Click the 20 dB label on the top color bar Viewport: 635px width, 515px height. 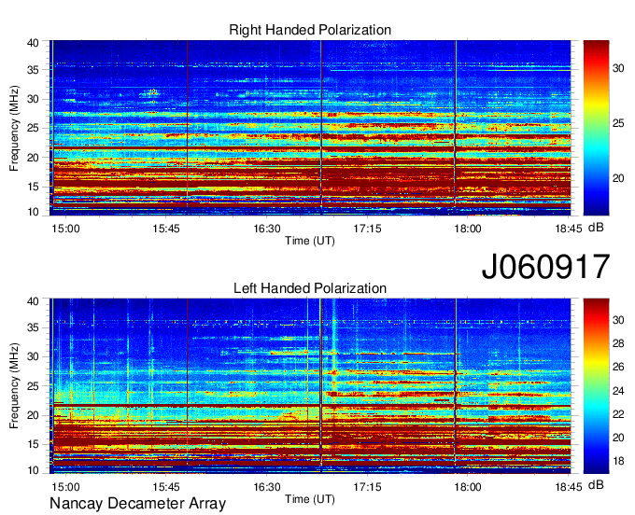(618, 178)
